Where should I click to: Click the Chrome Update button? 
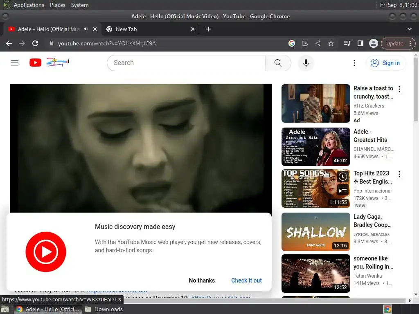click(x=395, y=43)
